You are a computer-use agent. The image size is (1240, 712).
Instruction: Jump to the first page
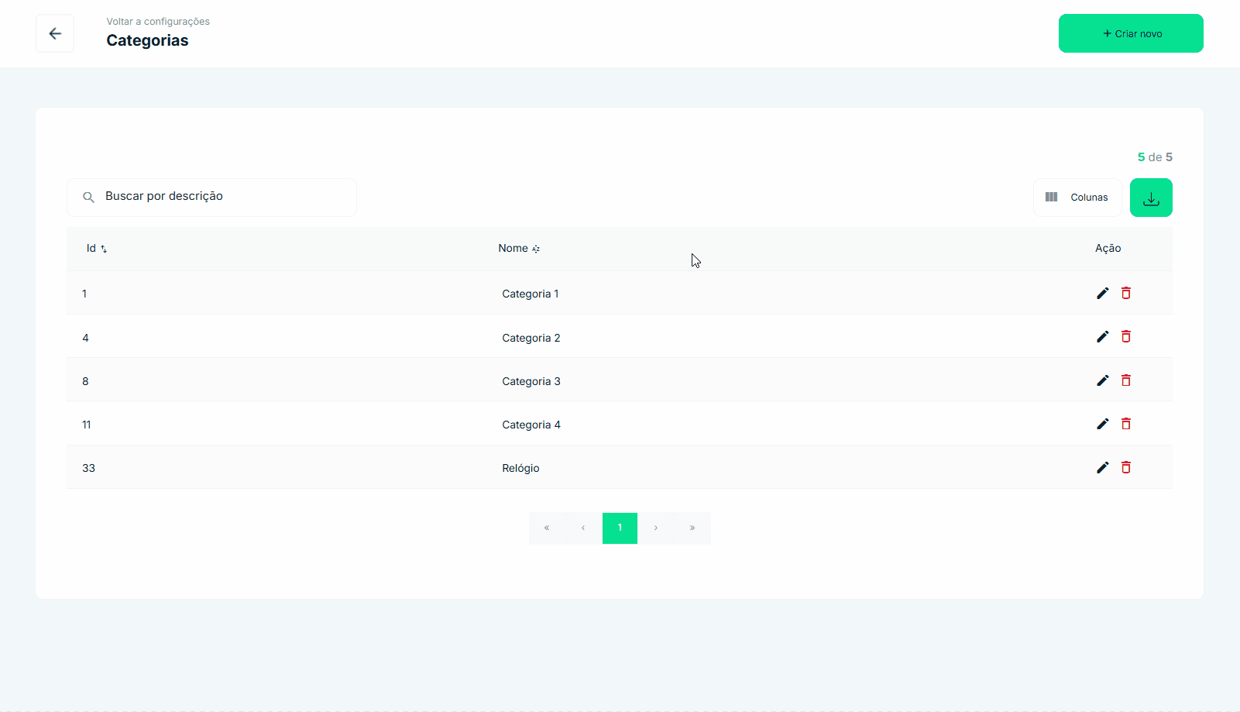click(547, 528)
